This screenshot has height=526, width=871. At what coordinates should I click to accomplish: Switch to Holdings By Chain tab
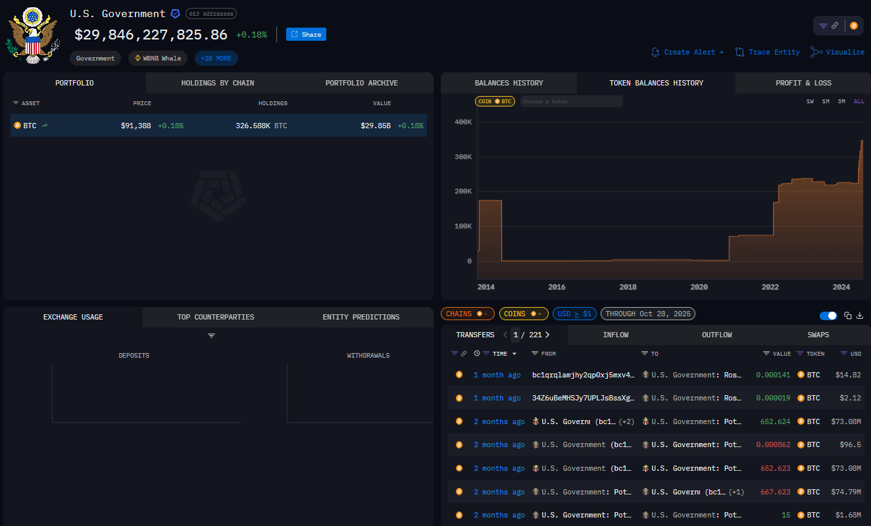coord(217,83)
